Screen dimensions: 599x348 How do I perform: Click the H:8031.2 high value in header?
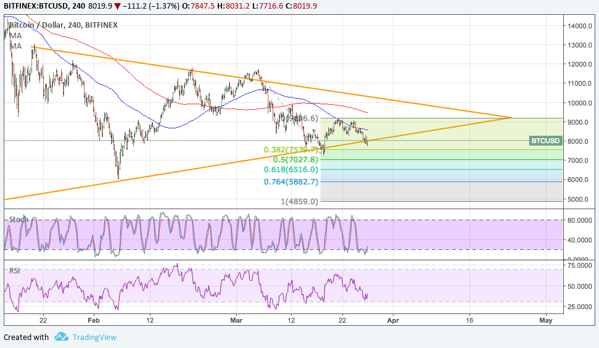point(234,6)
